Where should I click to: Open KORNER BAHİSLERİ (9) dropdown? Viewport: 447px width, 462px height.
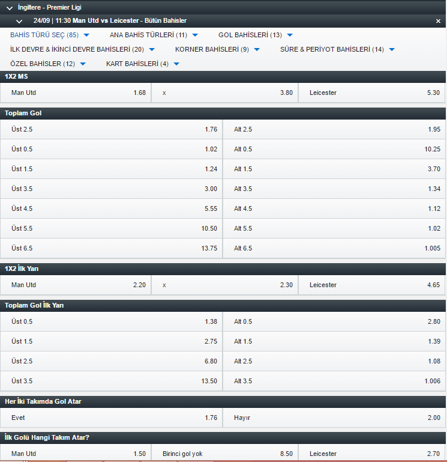(217, 49)
